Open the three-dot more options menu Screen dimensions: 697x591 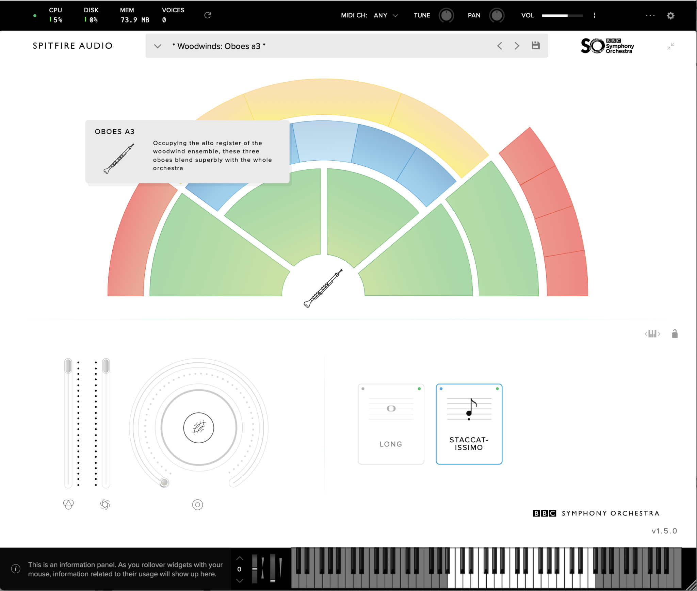pyautogui.click(x=650, y=16)
